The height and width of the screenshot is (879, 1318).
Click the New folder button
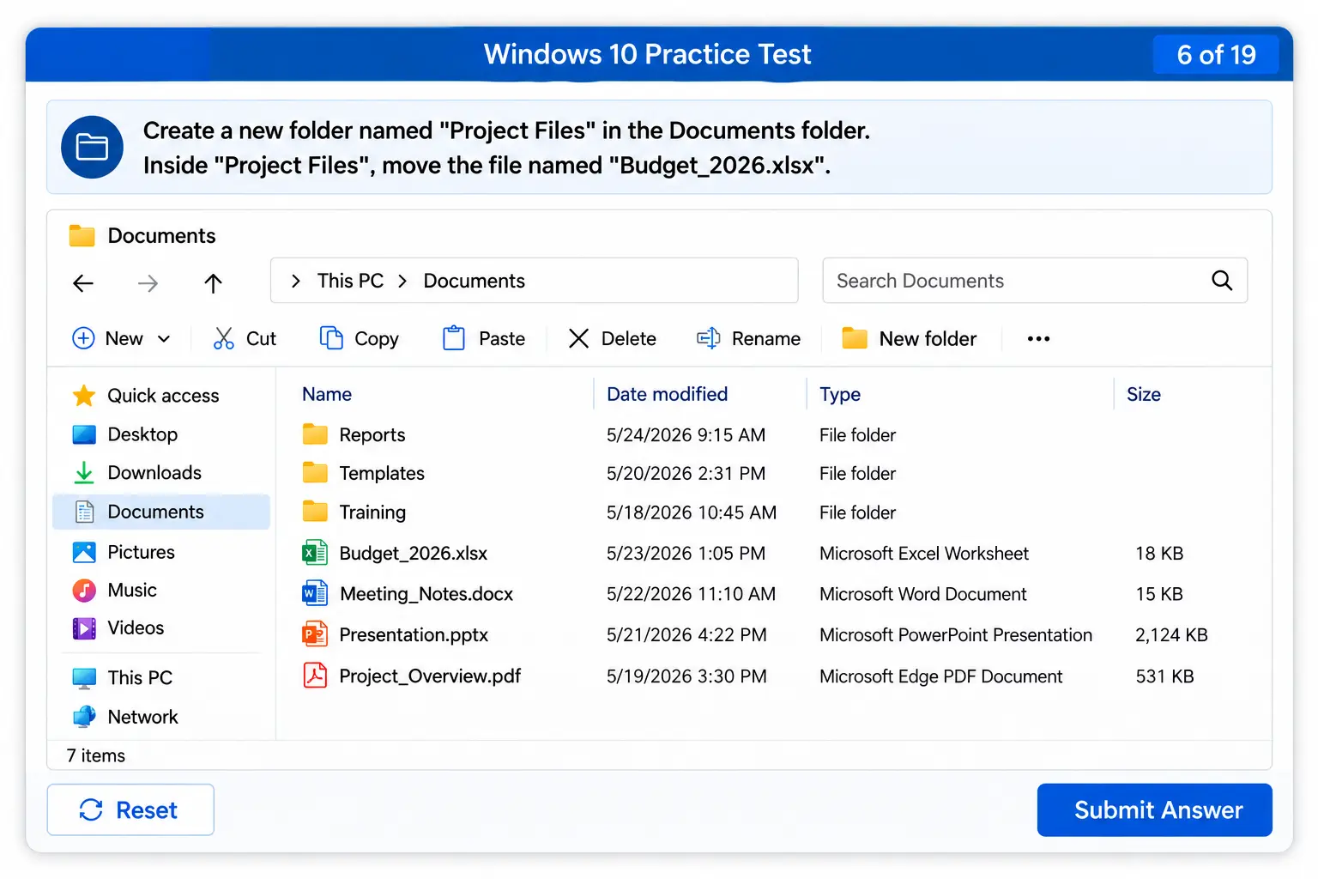coord(910,339)
